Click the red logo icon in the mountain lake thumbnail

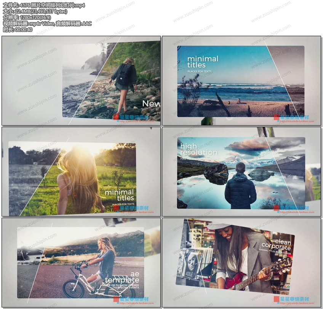click(x=277, y=208)
